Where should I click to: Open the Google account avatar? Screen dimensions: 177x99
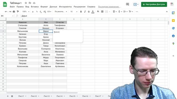[x=172, y=4]
